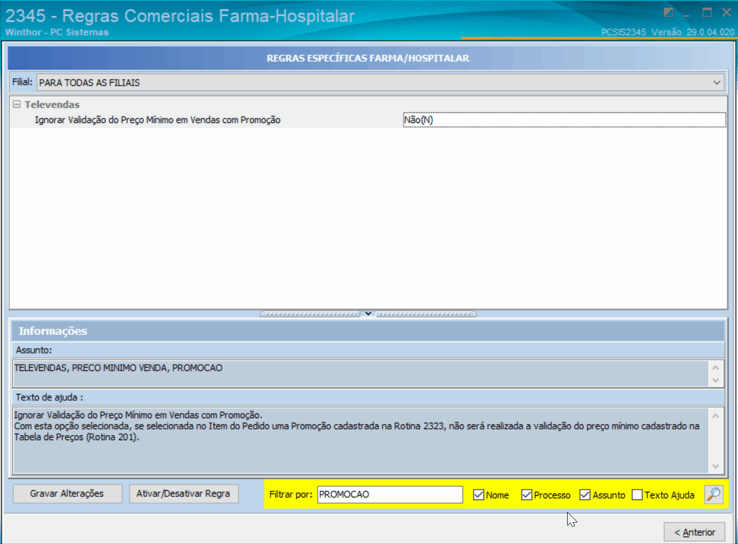The height and width of the screenshot is (544, 738).
Task: Click the window theme toggle icon in title bar
Action: pos(668,12)
